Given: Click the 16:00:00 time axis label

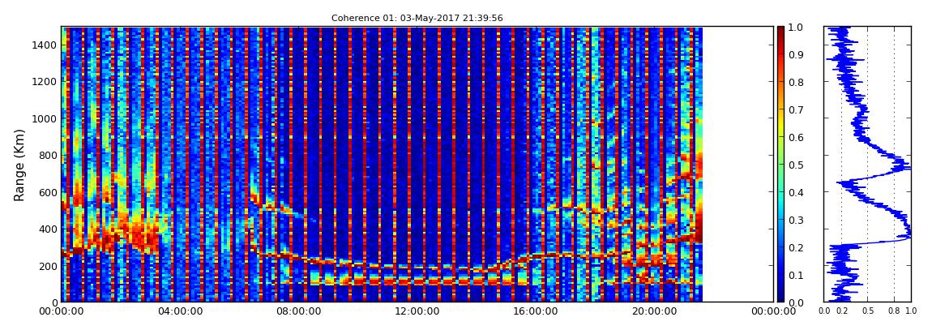Looking at the screenshot, I should pos(534,311).
